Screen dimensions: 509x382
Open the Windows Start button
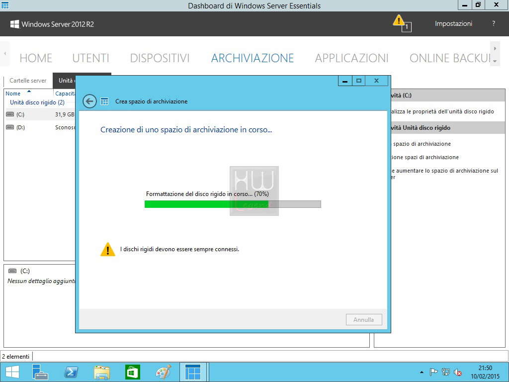(12, 372)
